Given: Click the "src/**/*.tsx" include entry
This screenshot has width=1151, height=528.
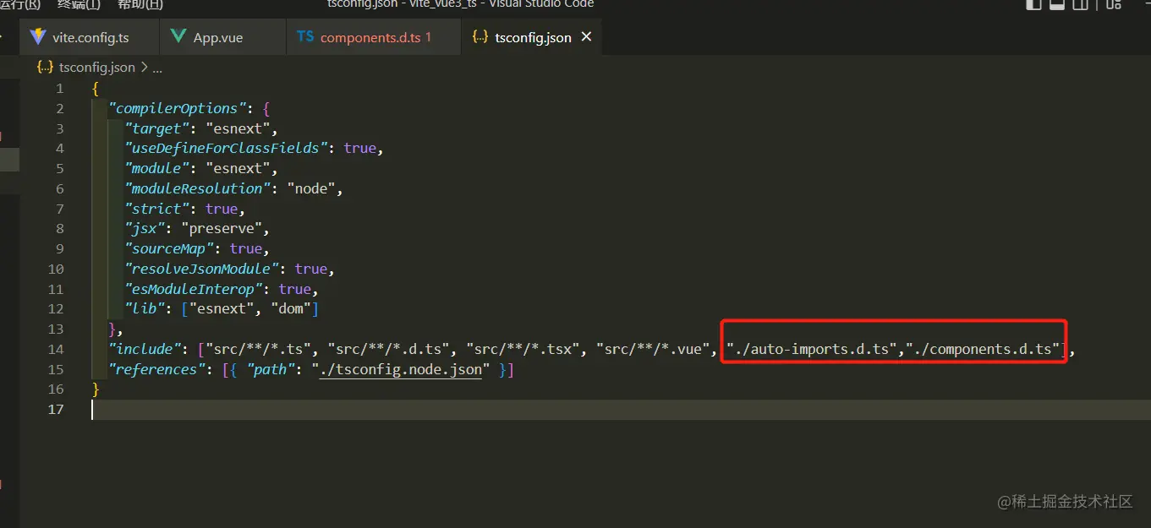Looking at the screenshot, I should (x=523, y=349).
